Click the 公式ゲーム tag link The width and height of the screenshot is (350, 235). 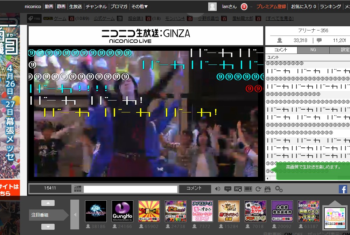click(x=104, y=18)
